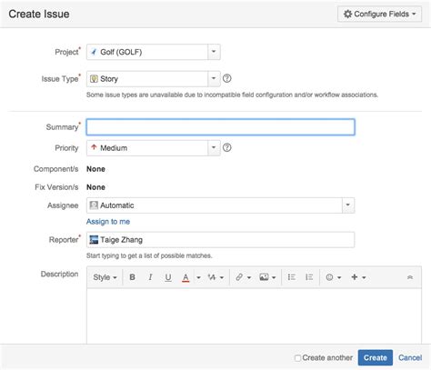Open the insert image icon
Image resolution: width=431 pixels, height=370 pixels.
264,277
